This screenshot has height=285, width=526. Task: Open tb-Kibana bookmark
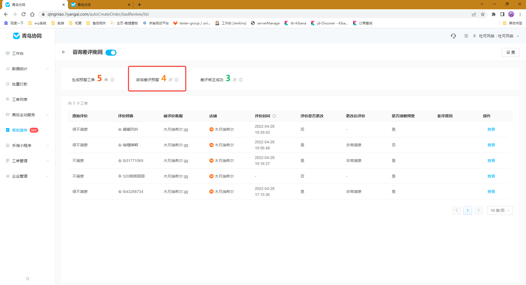(295, 23)
